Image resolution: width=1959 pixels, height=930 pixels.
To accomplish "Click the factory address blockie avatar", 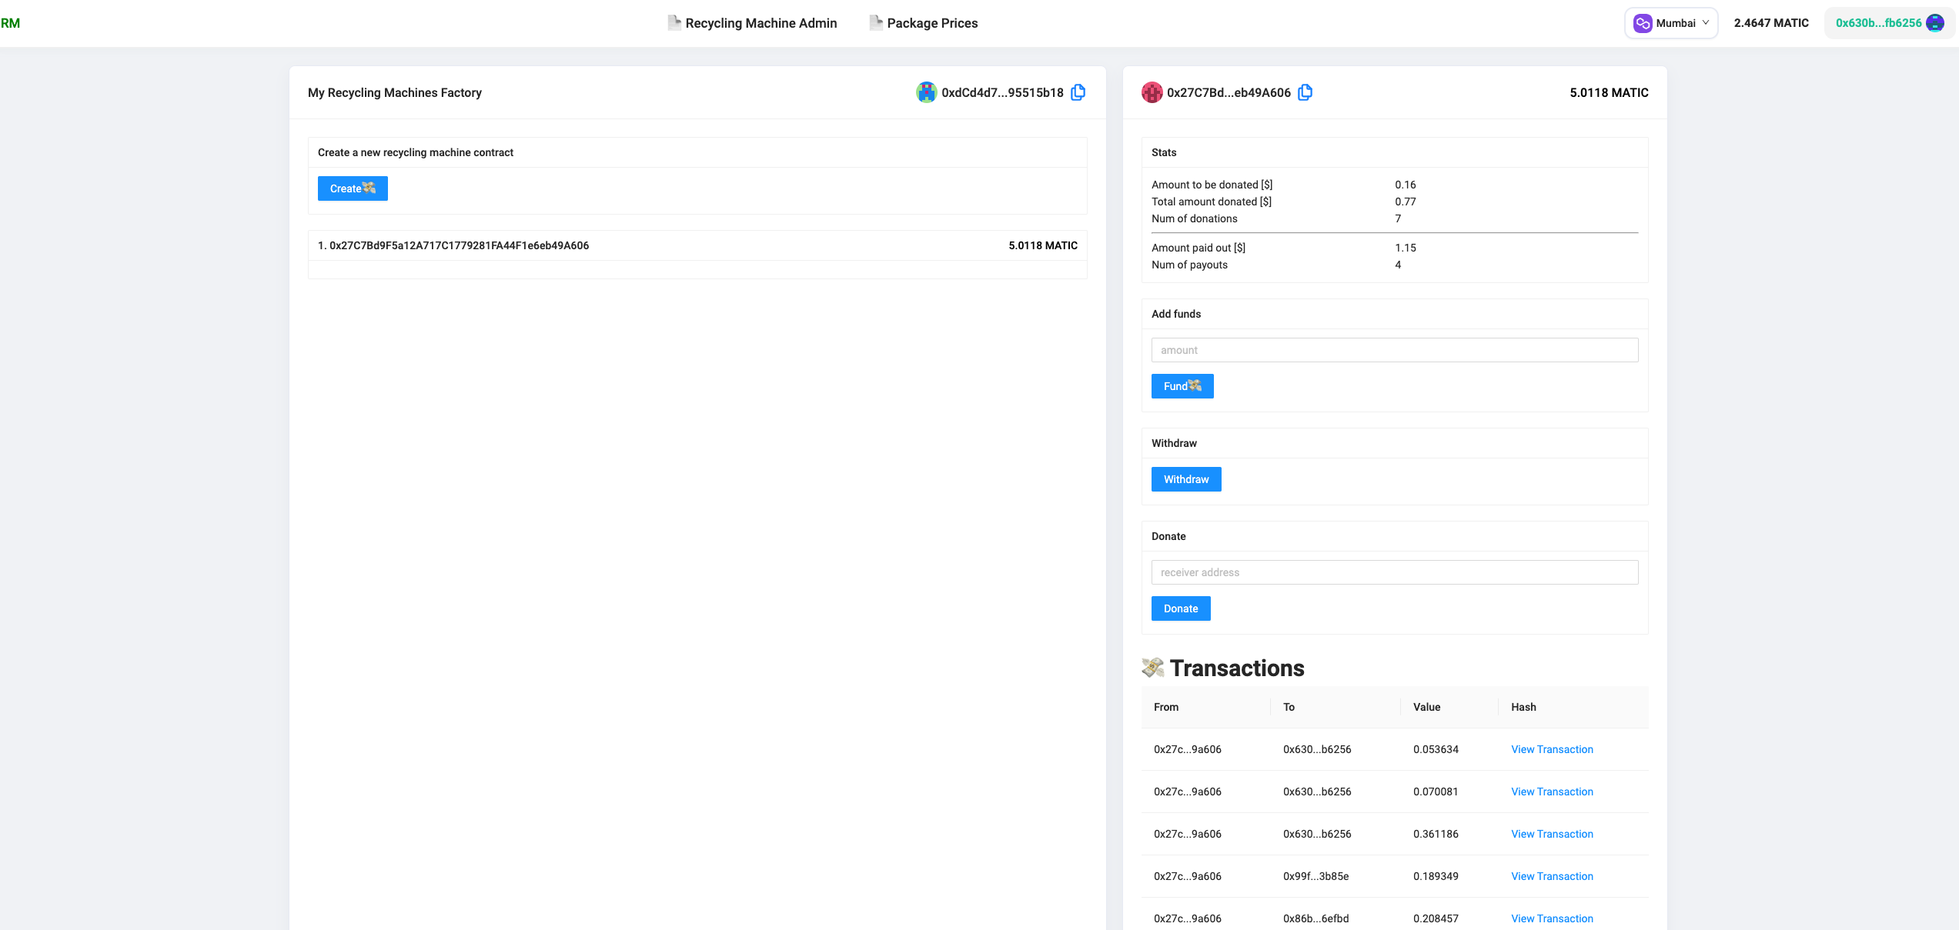I will [x=926, y=92].
